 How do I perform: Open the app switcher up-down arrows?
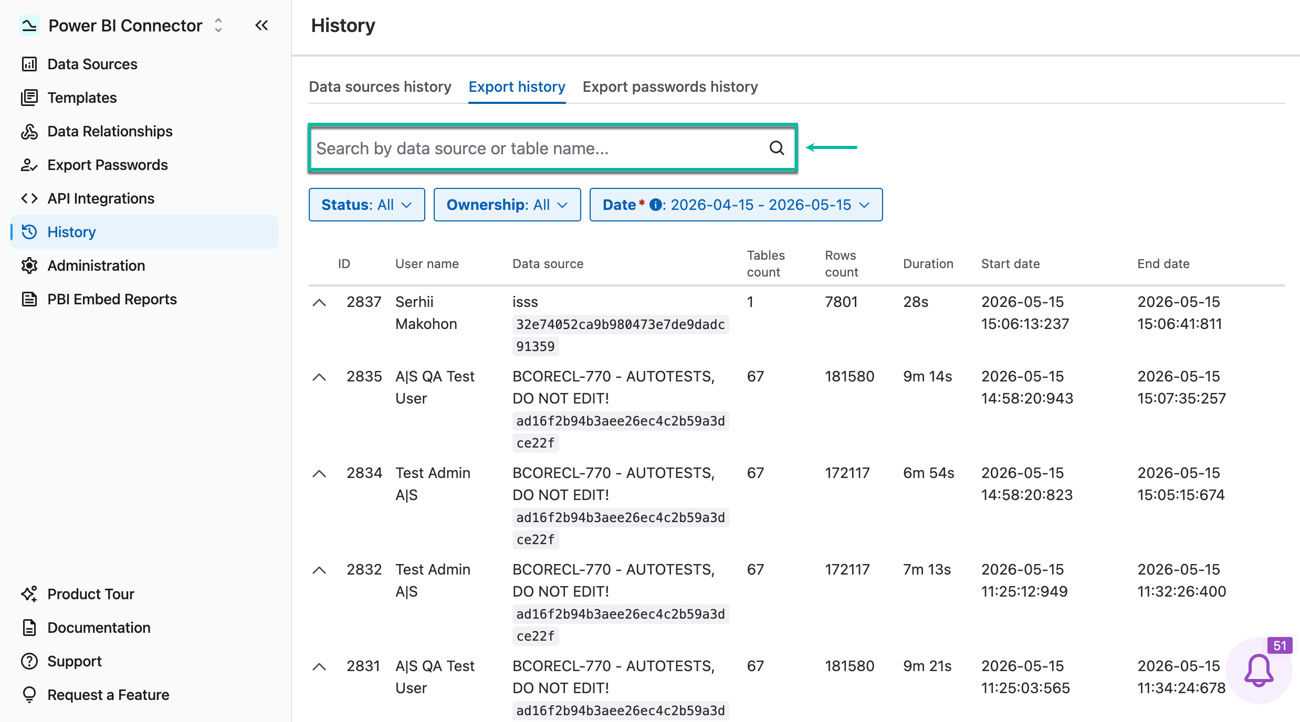pyautogui.click(x=218, y=25)
